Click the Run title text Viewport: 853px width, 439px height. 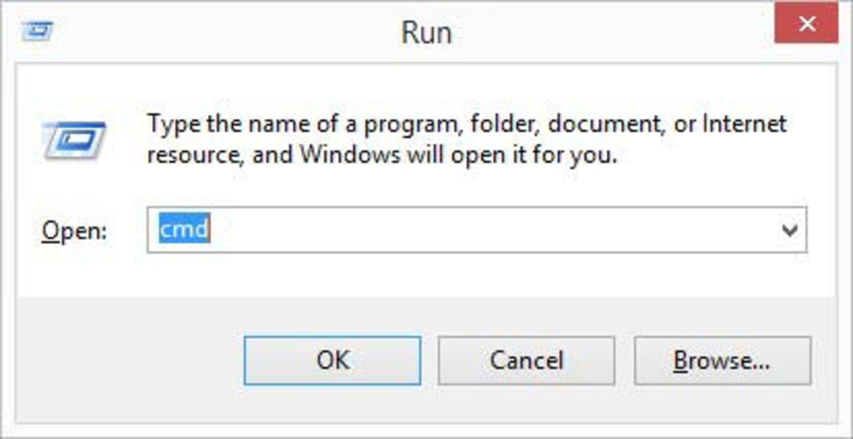pos(426,33)
